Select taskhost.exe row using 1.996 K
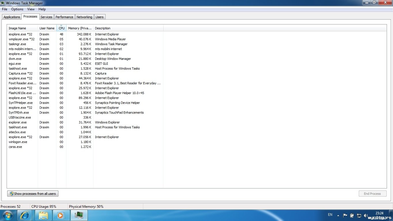This screenshot has height=221, width=393. point(85,127)
